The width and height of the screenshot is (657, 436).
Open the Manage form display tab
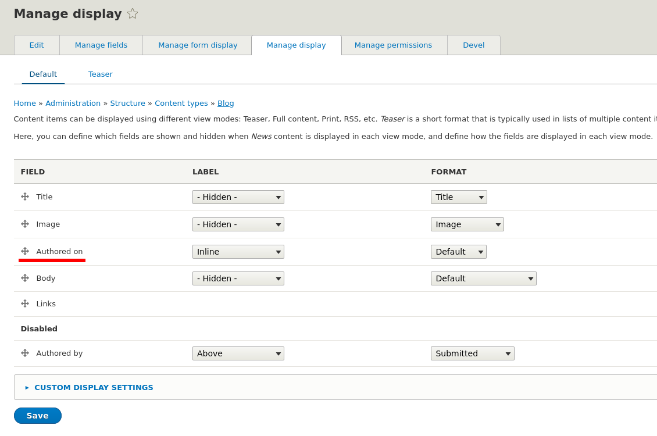click(x=198, y=45)
